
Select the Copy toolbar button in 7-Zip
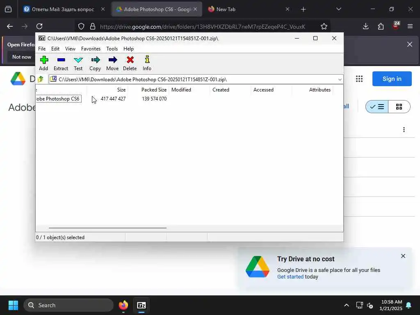(95, 63)
